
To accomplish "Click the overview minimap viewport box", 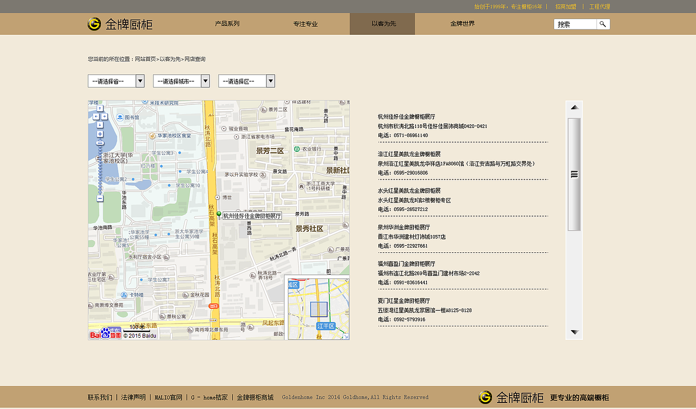I will point(319,309).
